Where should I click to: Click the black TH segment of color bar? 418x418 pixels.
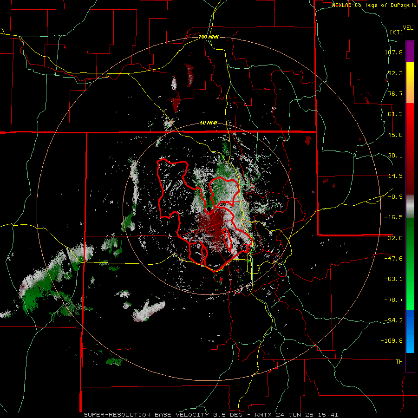[x=410, y=362]
